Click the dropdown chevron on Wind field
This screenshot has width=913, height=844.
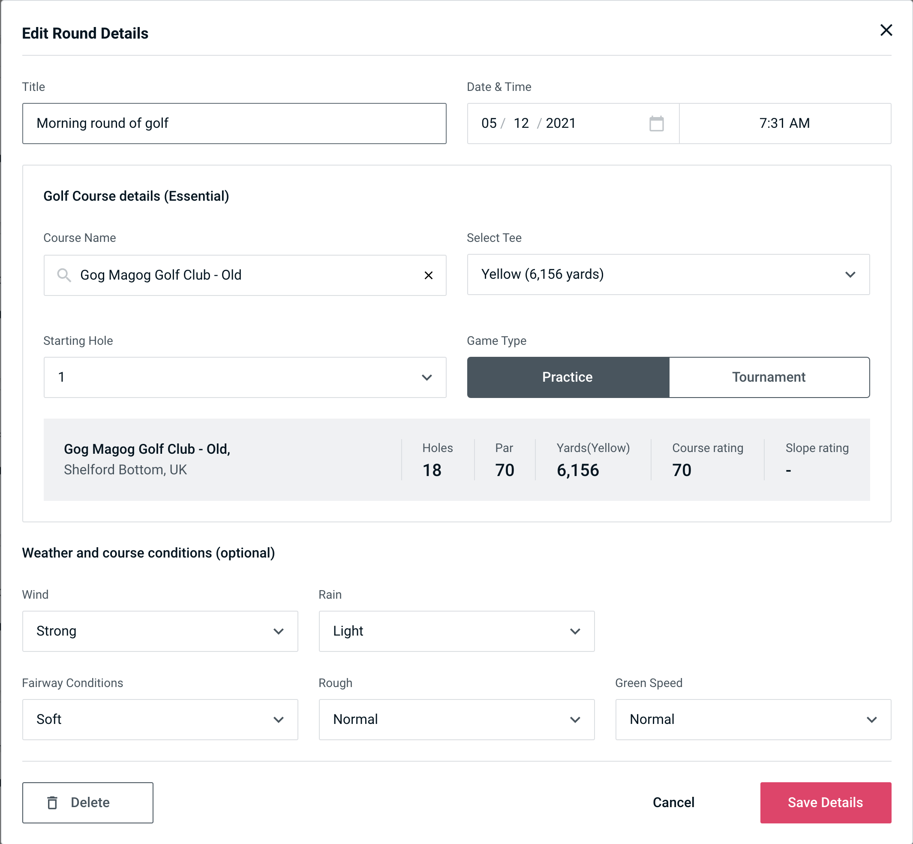click(278, 631)
